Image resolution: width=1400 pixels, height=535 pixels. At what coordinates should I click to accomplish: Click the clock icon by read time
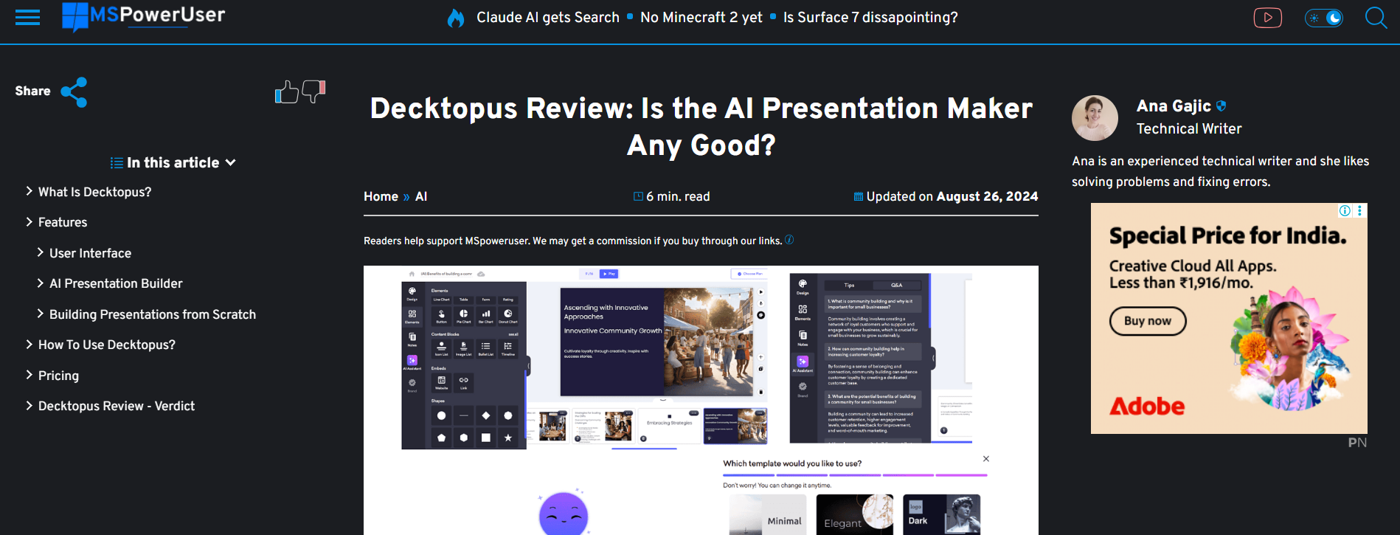point(638,196)
